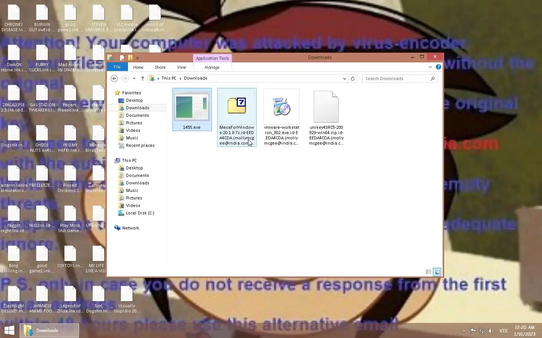Viewport: 542px width, 338px height.
Task: Click the Back navigation arrow in Explorer
Action: 114,78
